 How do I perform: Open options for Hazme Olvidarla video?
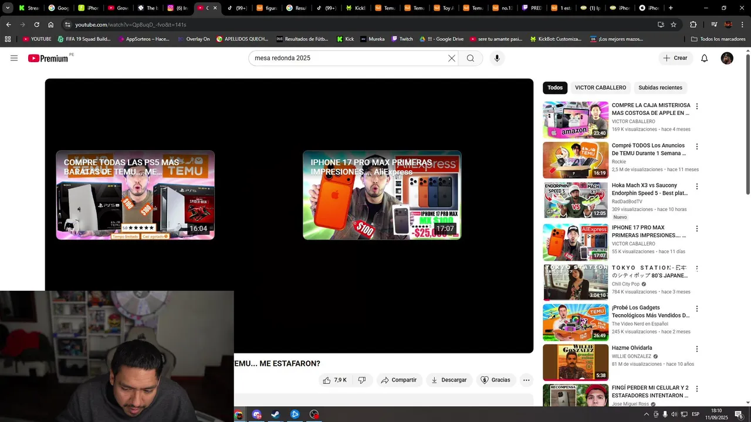pyautogui.click(x=697, y=349)
